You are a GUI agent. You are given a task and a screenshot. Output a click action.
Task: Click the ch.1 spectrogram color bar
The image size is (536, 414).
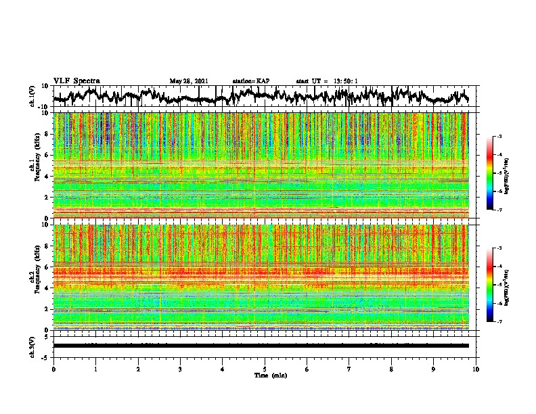pos(490,173)
